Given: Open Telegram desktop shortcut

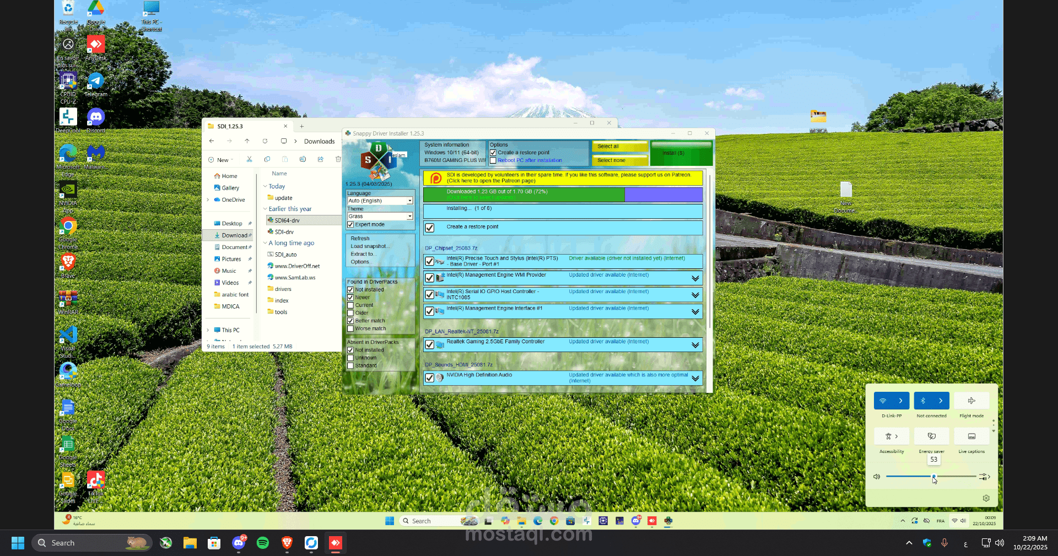Looking at the screenshot, I should (96, 84).
